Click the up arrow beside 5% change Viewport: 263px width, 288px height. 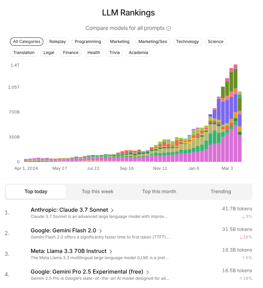click(243, 258)
